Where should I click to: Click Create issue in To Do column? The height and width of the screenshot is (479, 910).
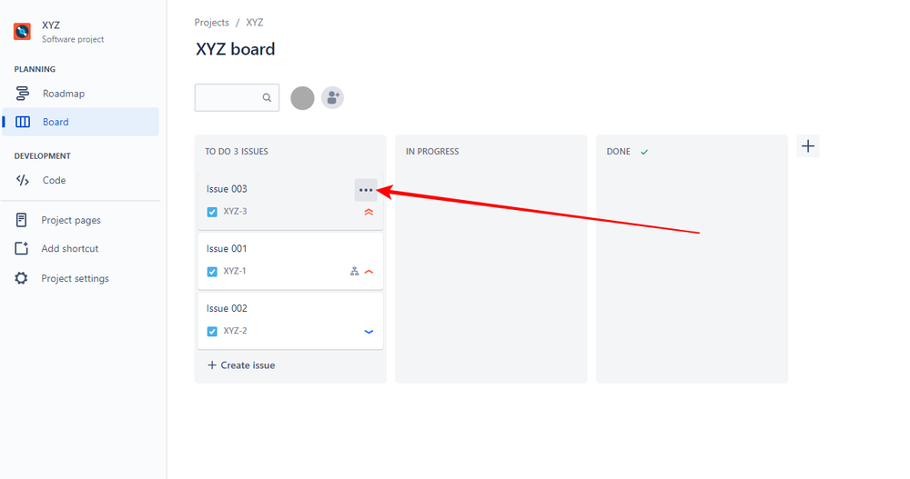241,365
